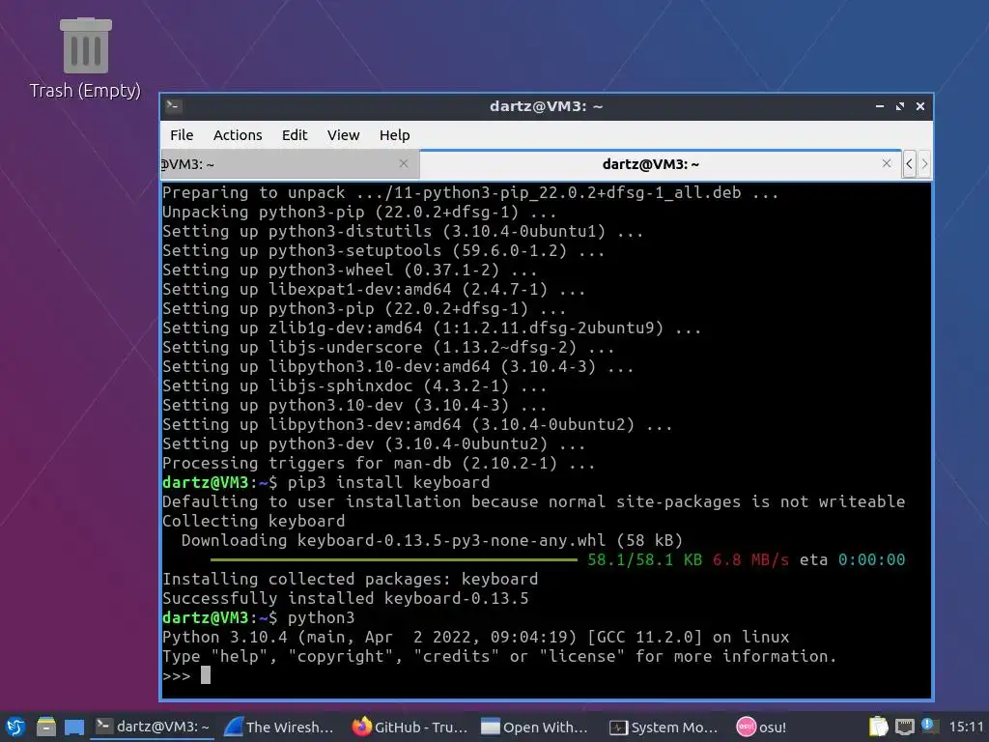989x742 pixels.
Task: Open the Edit menu
Action: point(295,135)
